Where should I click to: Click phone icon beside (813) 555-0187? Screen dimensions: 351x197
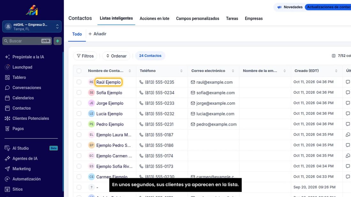click(141, 135)
